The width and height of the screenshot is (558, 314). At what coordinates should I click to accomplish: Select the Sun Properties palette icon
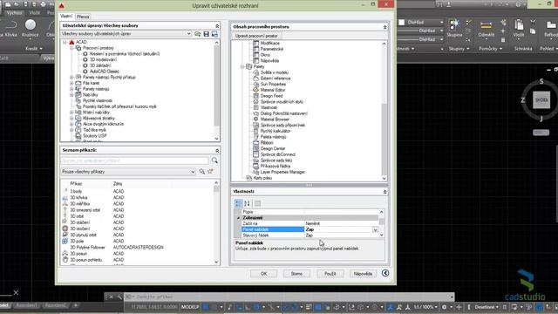click(x=255, y=84)
